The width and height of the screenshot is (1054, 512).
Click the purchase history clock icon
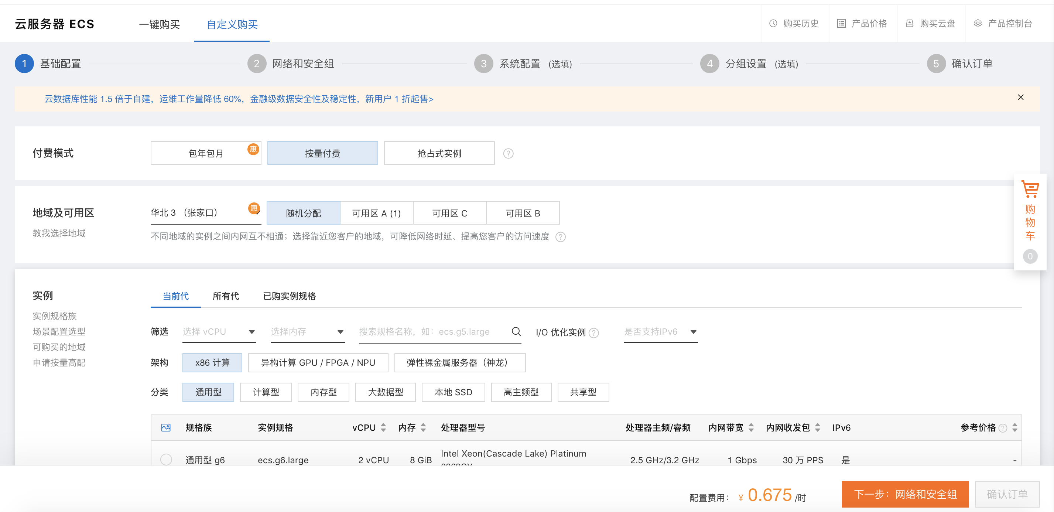click(x=773, y=24)
